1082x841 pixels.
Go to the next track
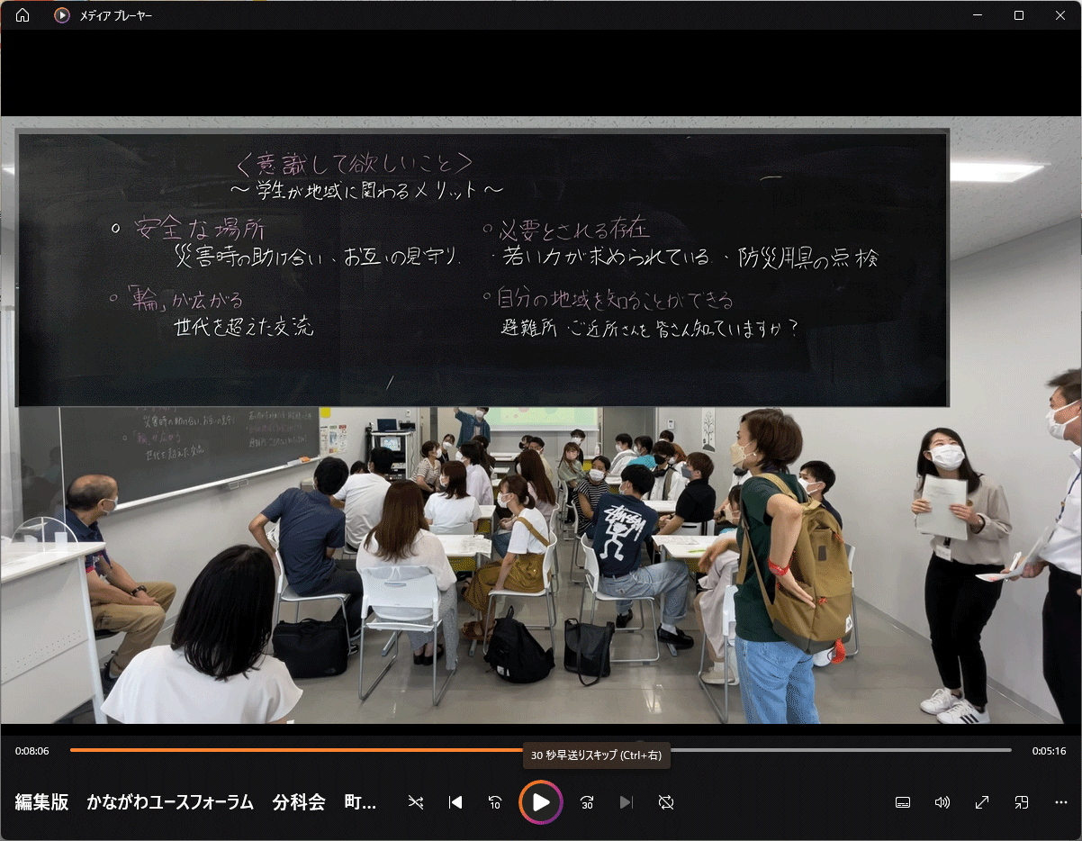click(x=627, y=802)
